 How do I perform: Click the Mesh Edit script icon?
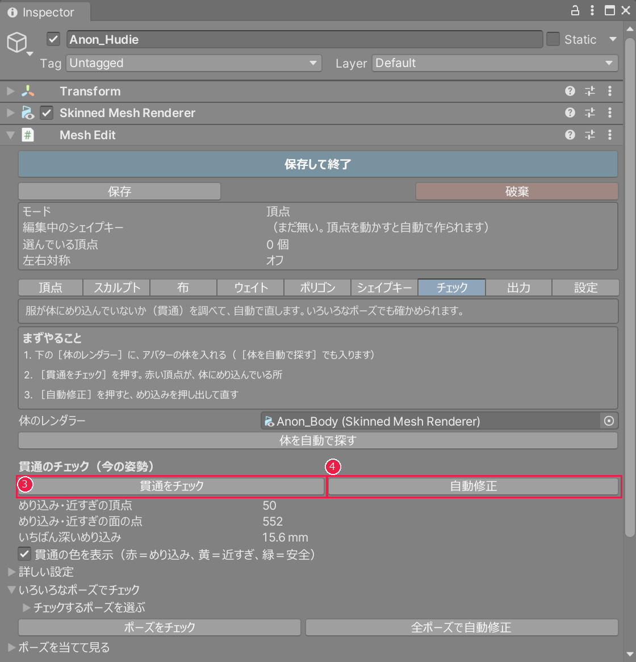click(x=28, y=135)
